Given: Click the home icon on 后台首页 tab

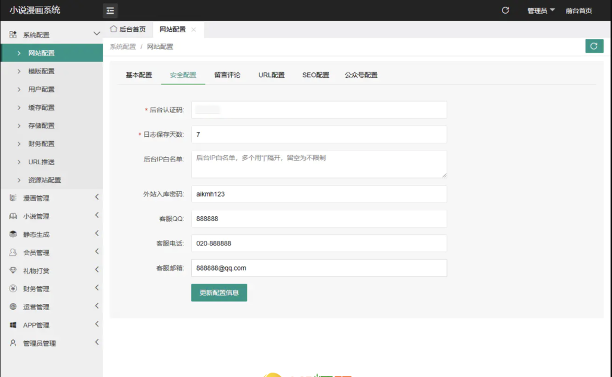Looking at the screenshot, I should [x=114, y=29].
